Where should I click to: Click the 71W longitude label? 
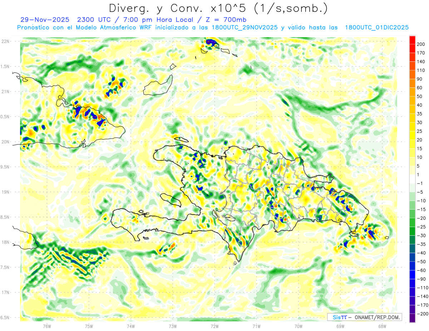coord(256,326)
